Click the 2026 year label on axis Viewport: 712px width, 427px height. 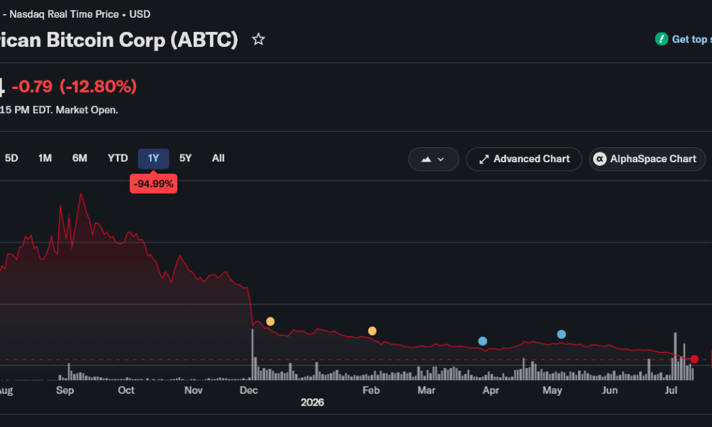click(x=313, y=403)
